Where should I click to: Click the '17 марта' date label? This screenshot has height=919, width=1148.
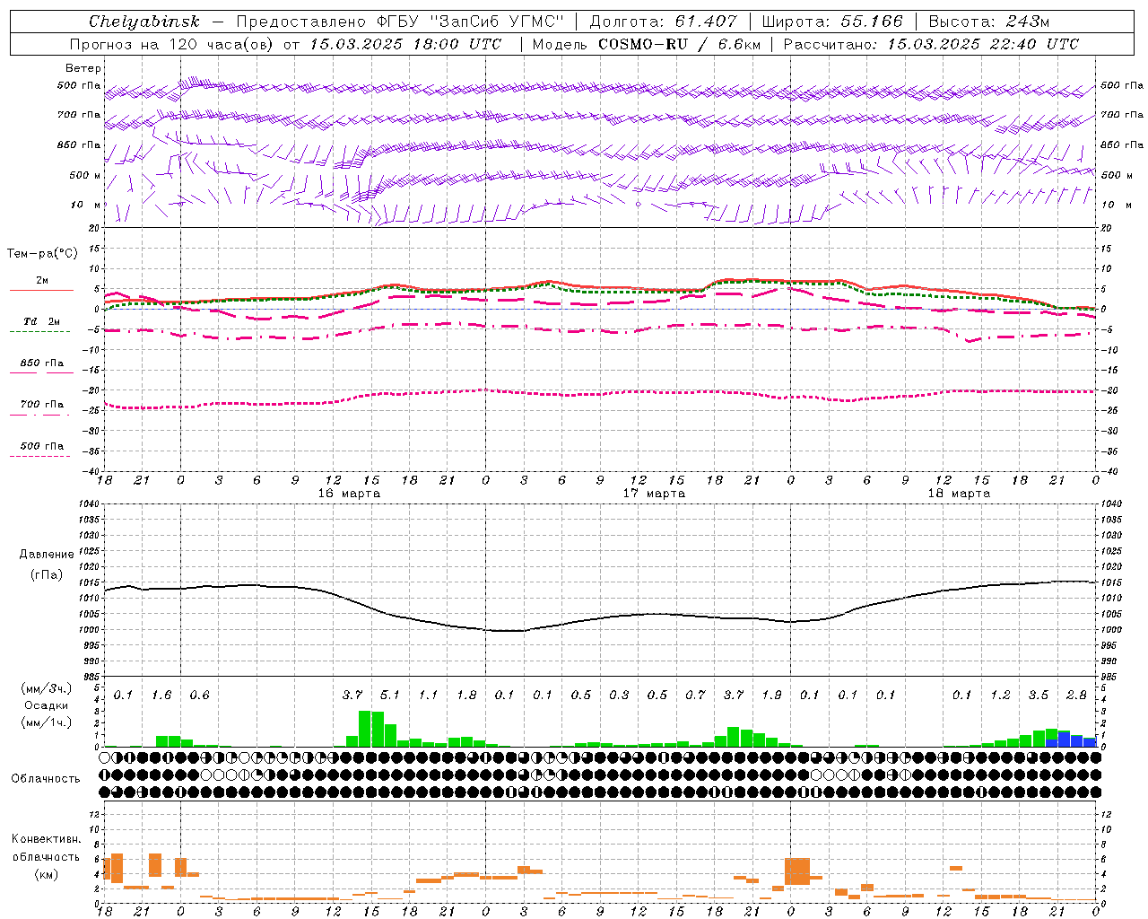click(x=654, y=494)
